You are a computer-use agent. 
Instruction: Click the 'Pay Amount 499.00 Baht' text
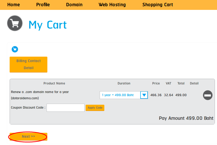[186, 118]
